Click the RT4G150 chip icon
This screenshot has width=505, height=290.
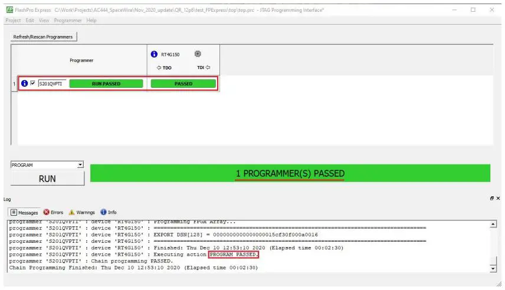point(198,54)
